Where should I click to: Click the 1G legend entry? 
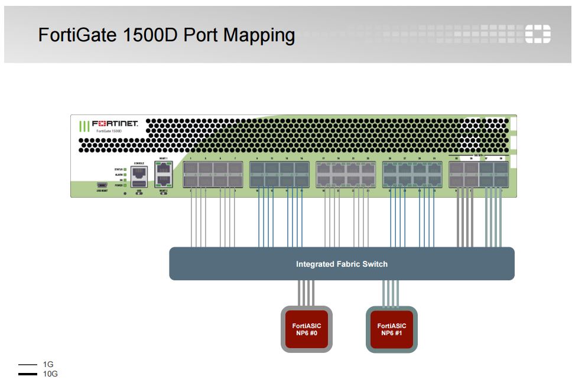click(x=36, y=364)
